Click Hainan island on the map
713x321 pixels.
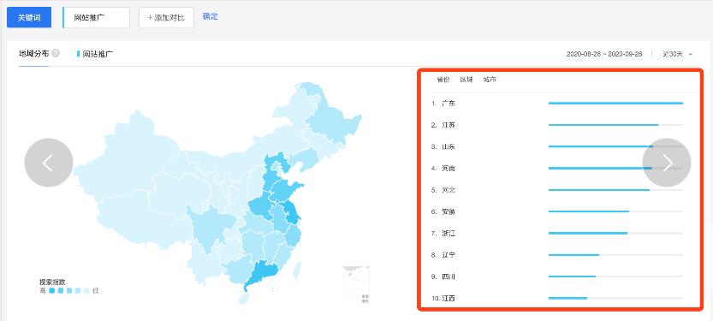click(x=244, y=300)
